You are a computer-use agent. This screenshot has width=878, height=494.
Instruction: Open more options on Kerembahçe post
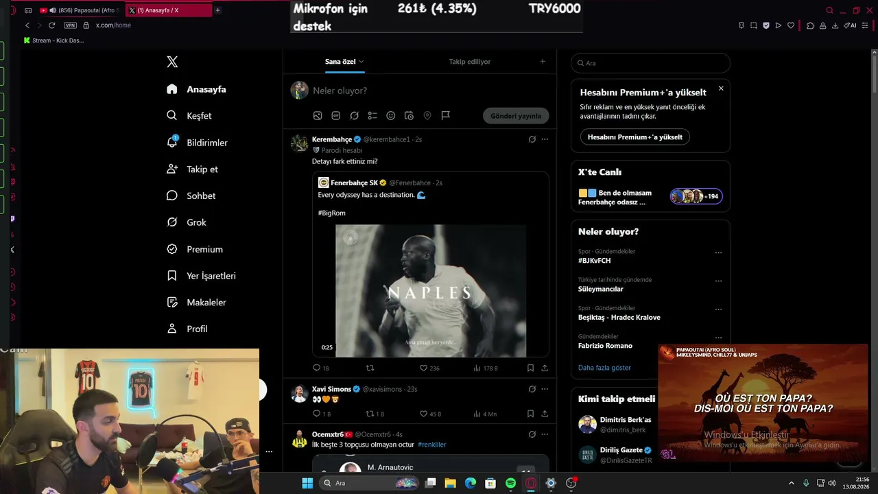pos(545,139)
